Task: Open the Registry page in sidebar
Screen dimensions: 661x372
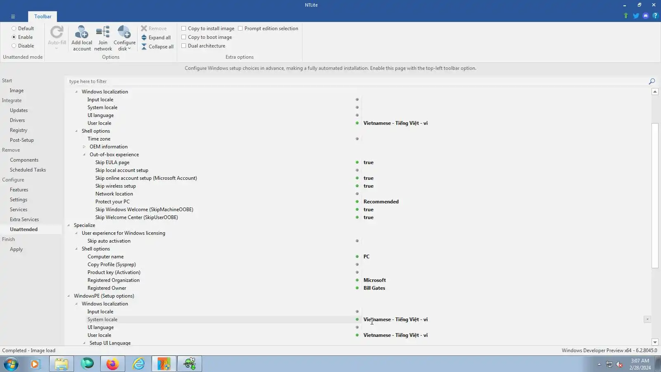Action: (19, 130)
